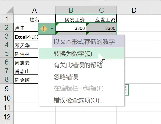
Task: Click cell C1 labeled 应发工资
Action: click(101, 19)
